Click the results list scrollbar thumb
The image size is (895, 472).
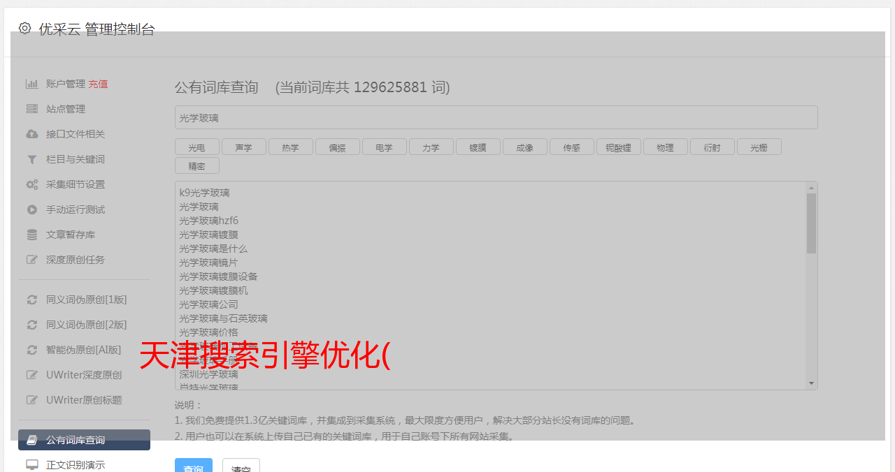[811, 223]
